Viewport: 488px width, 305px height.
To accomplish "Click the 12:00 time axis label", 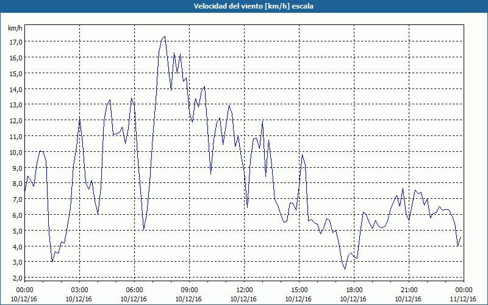I will 244,290.
